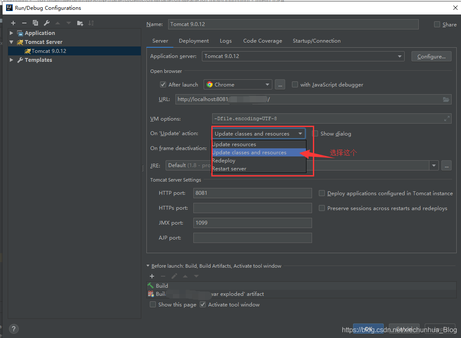This screenshot has height=338, width=461.
Task: Expand the VM options field editor
Action: pyautogui.click(x=447, y=118)
